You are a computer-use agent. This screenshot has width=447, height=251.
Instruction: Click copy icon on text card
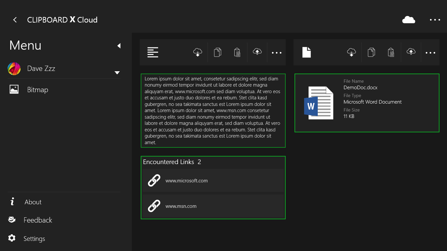[x=218, y=52]
